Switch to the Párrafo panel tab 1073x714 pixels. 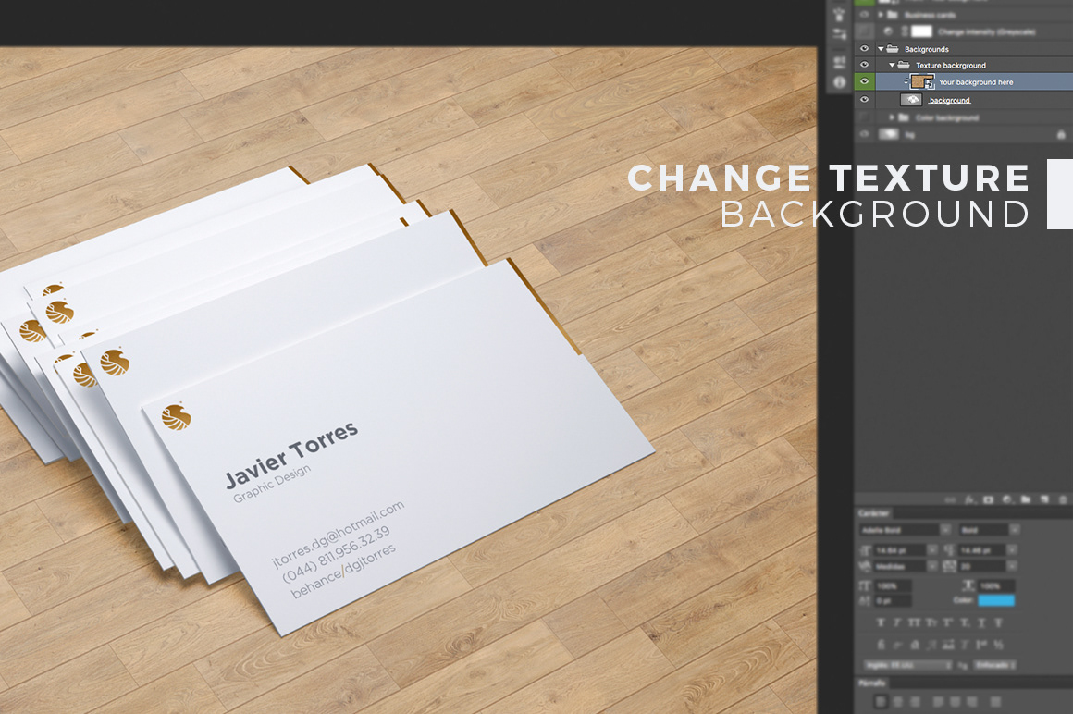tap(871, 683)
